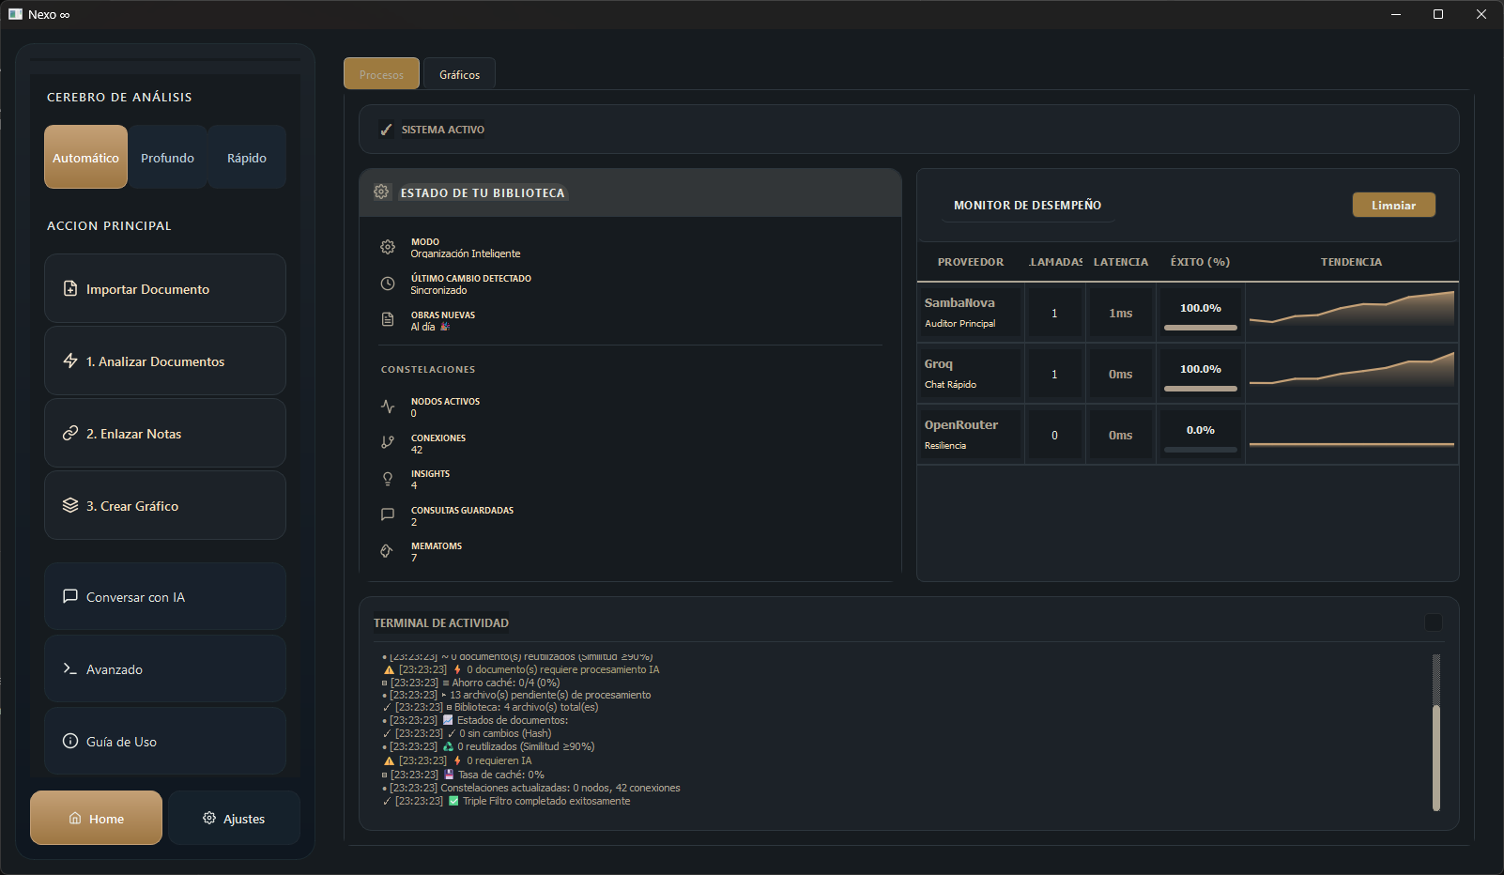Open Conversar con IA

click(165, 596)
